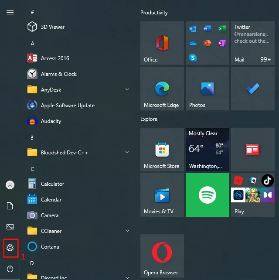The height and width of the screenshot is (280, 279).
Task: Jump to letter B section header
Action: [32, 138]
